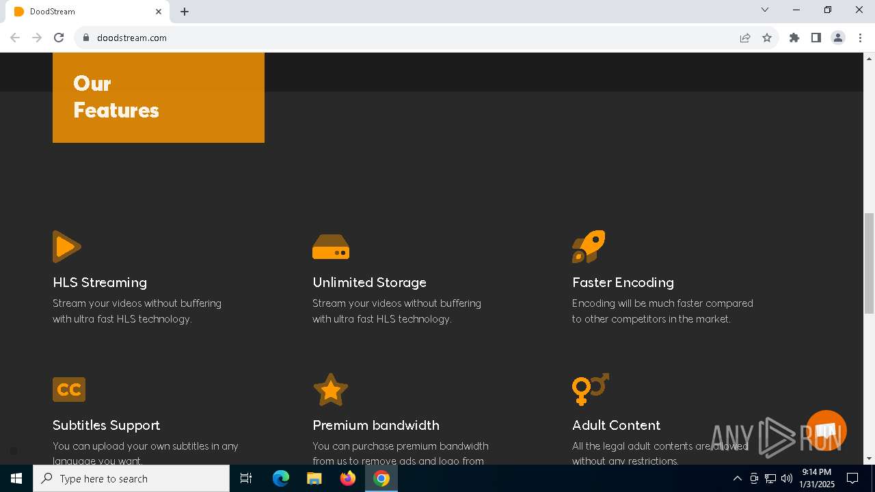Screen dimensions: 875x492
Task: Open the Windows Start menu
Action: click(x=16, y=478)
